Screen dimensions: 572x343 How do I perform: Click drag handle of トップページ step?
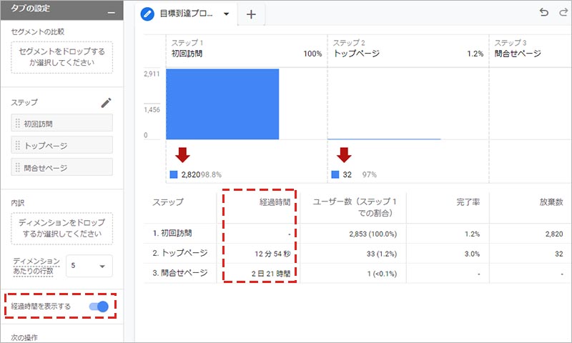pyautogui.click(x=18, y=146)
